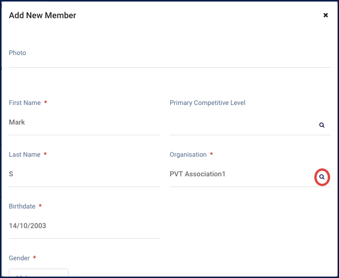This screenshot has height=278, width=339.
Task: Click the First Name field containing Mark
Action: 84,123
